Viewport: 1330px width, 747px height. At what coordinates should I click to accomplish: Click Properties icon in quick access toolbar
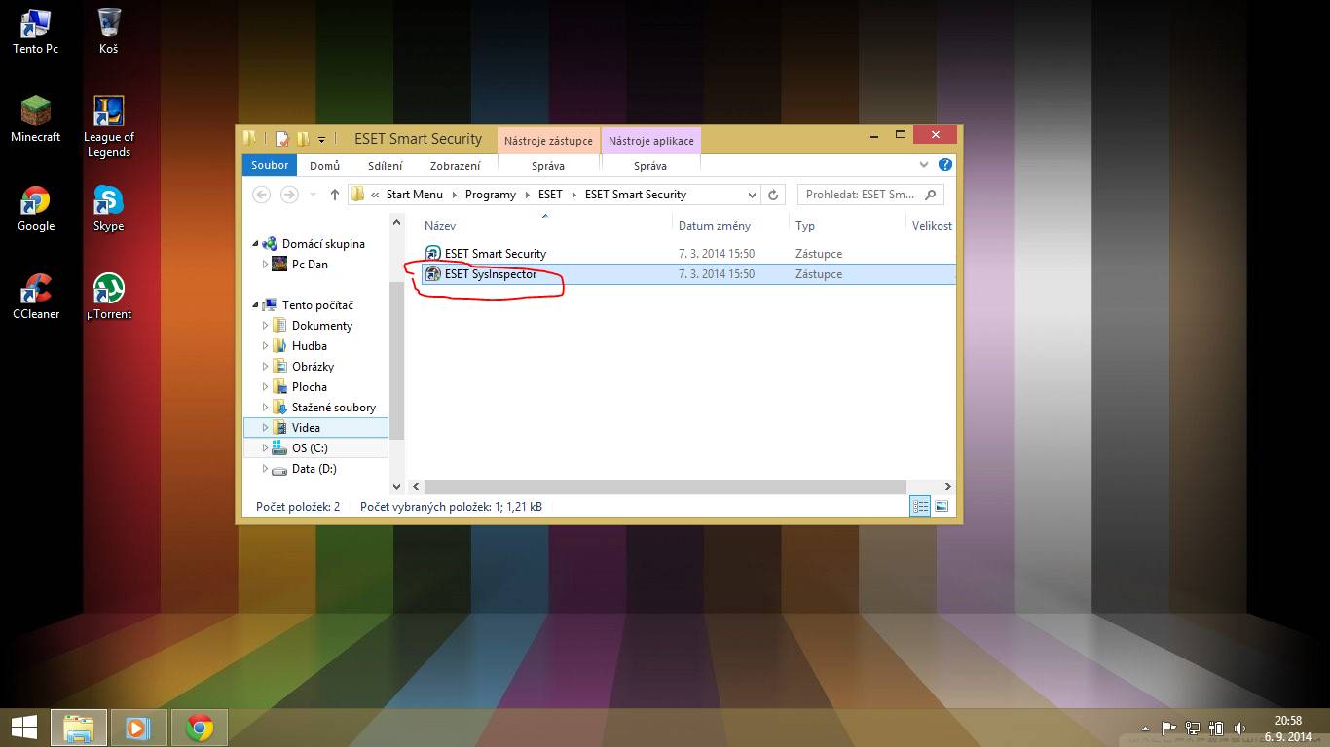tap(282, 139)
